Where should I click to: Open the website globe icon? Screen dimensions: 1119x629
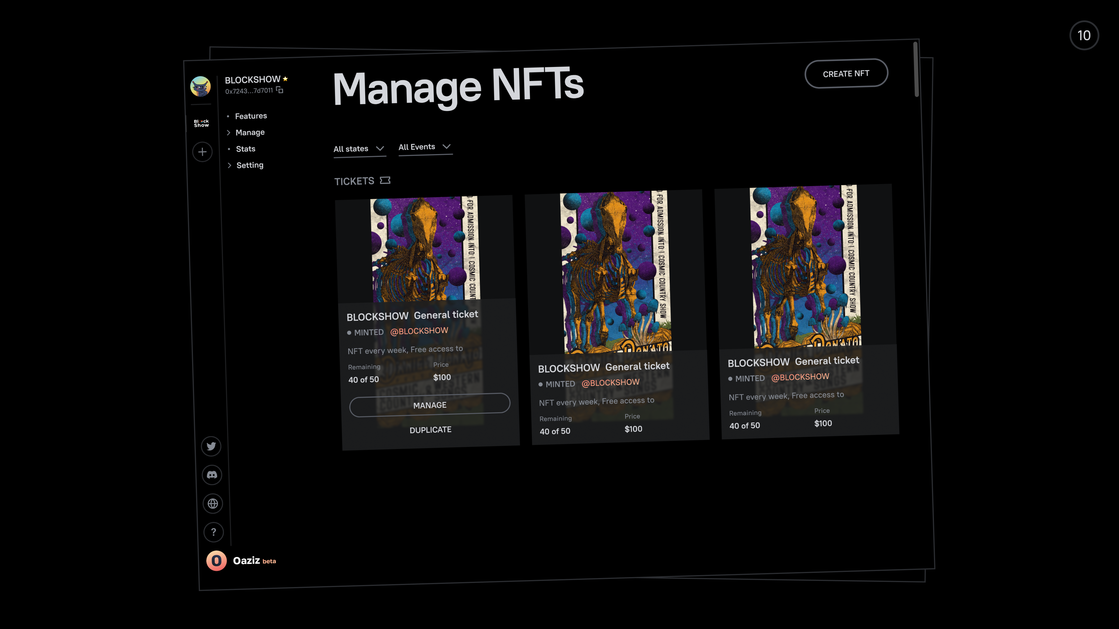(213, 503)
